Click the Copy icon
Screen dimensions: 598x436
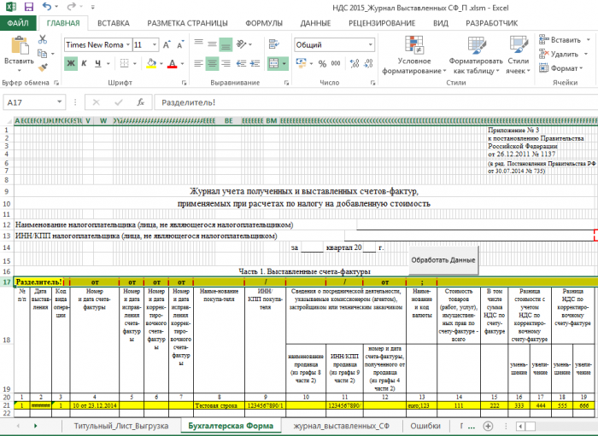[43, 54]
